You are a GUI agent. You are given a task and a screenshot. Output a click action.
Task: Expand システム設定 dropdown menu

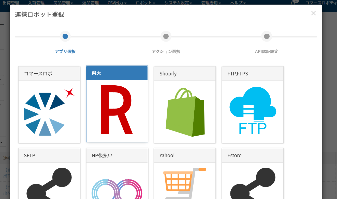point(178,3)
